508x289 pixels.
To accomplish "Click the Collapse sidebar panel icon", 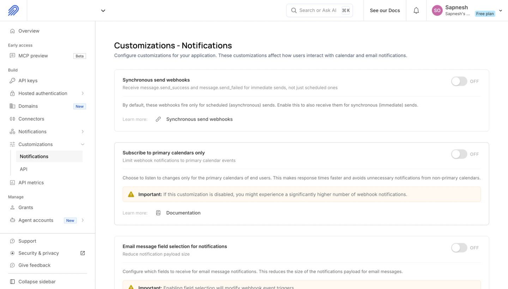I will pos(12,282).
